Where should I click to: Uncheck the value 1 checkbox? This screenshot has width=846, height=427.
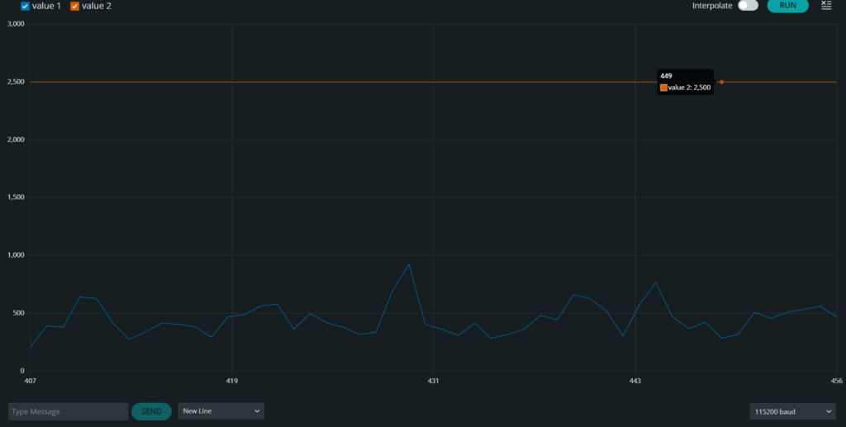(x=25, y=7)
